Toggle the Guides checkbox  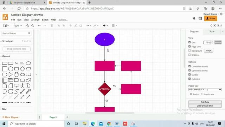tap(189, 74)
